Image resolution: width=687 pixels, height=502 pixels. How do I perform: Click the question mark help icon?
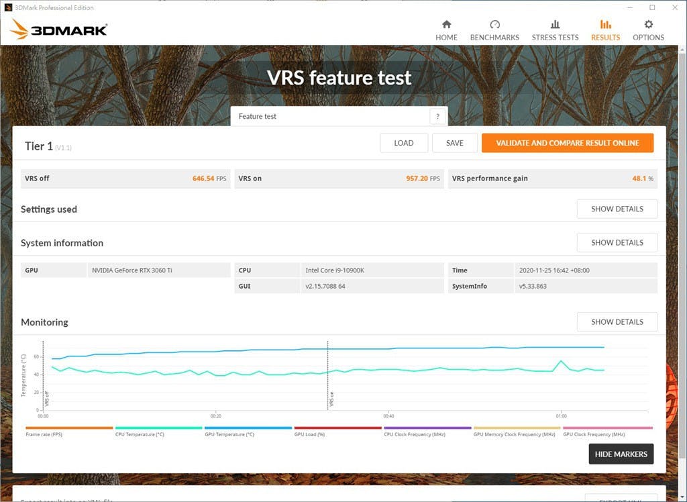(x=437, y=116)
